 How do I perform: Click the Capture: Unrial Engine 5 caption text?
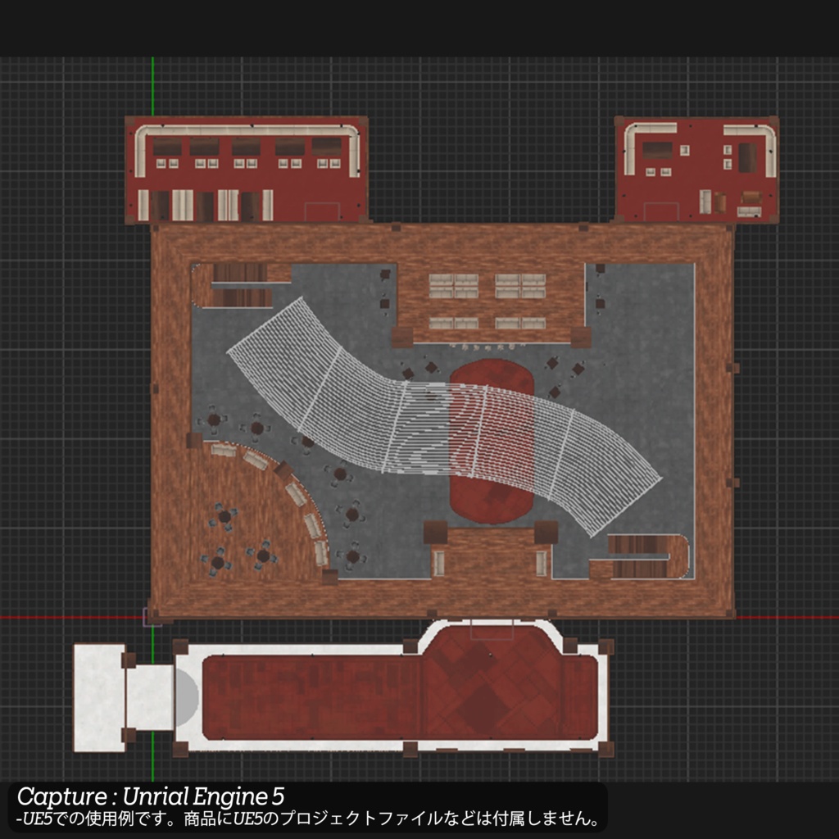click(152, 793)
